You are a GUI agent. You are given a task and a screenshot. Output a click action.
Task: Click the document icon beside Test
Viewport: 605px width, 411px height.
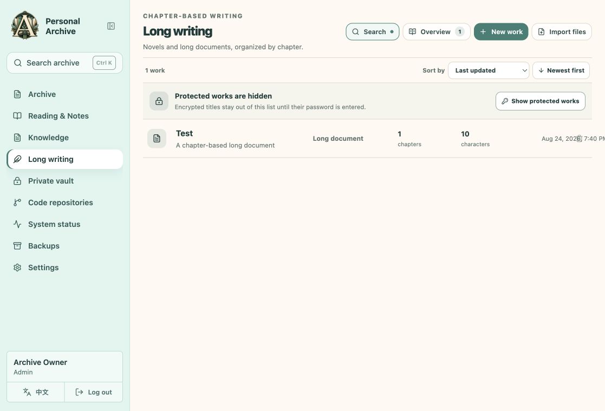(x=157, y=138)
